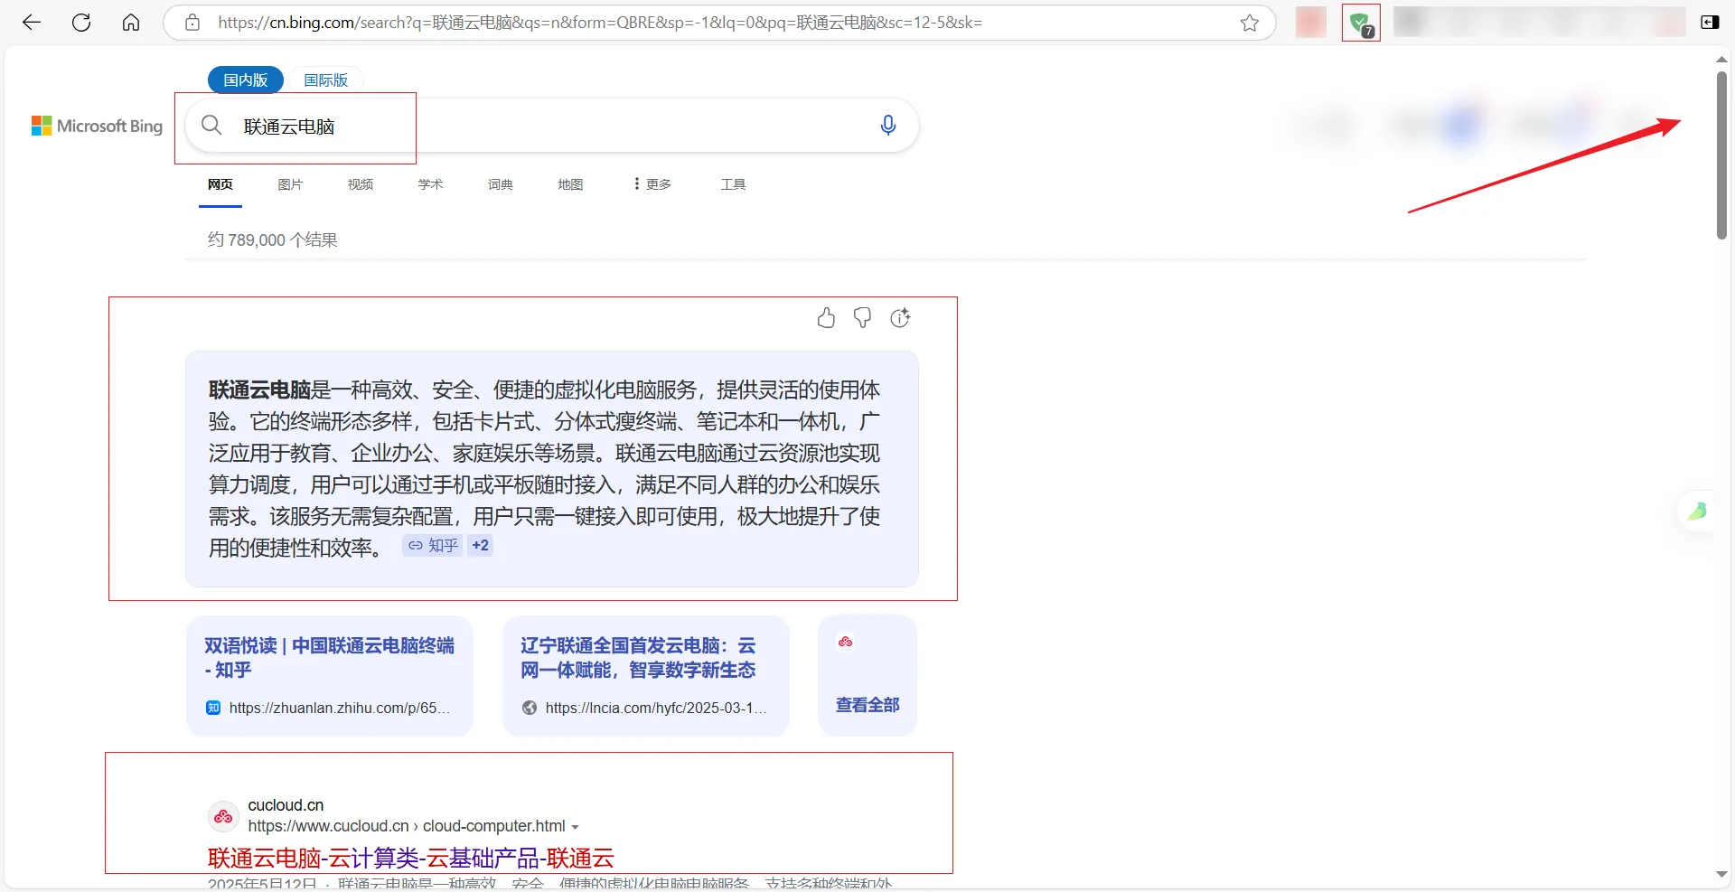1735x892 pixels.
Task: Expand the +2 additional sources
Action: (x=480, y=546)
